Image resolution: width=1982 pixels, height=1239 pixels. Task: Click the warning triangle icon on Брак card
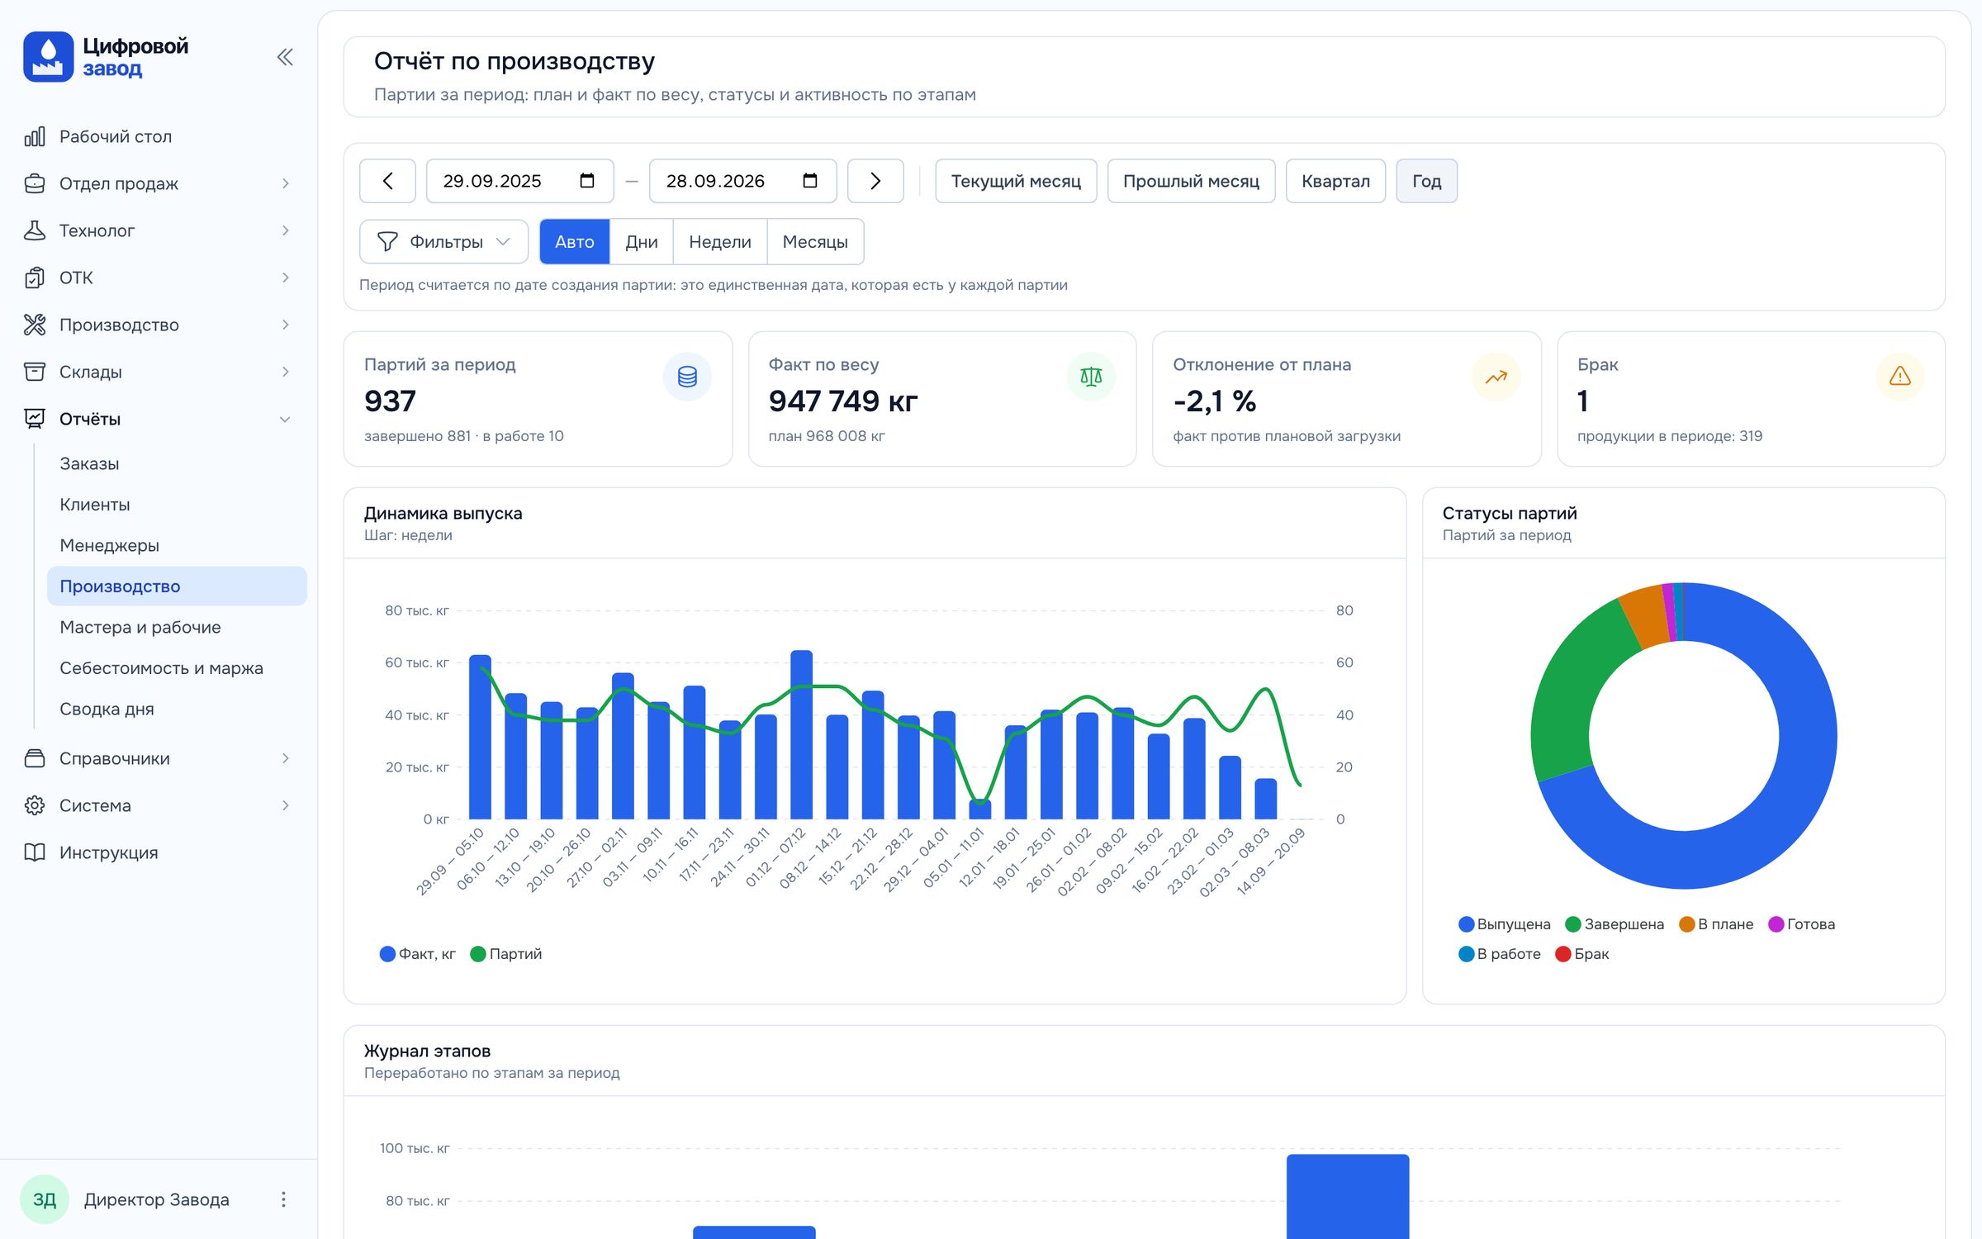point(1900,377)
